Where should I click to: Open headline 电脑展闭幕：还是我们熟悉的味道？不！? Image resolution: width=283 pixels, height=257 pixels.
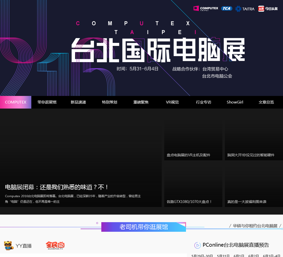click(57, 187)
